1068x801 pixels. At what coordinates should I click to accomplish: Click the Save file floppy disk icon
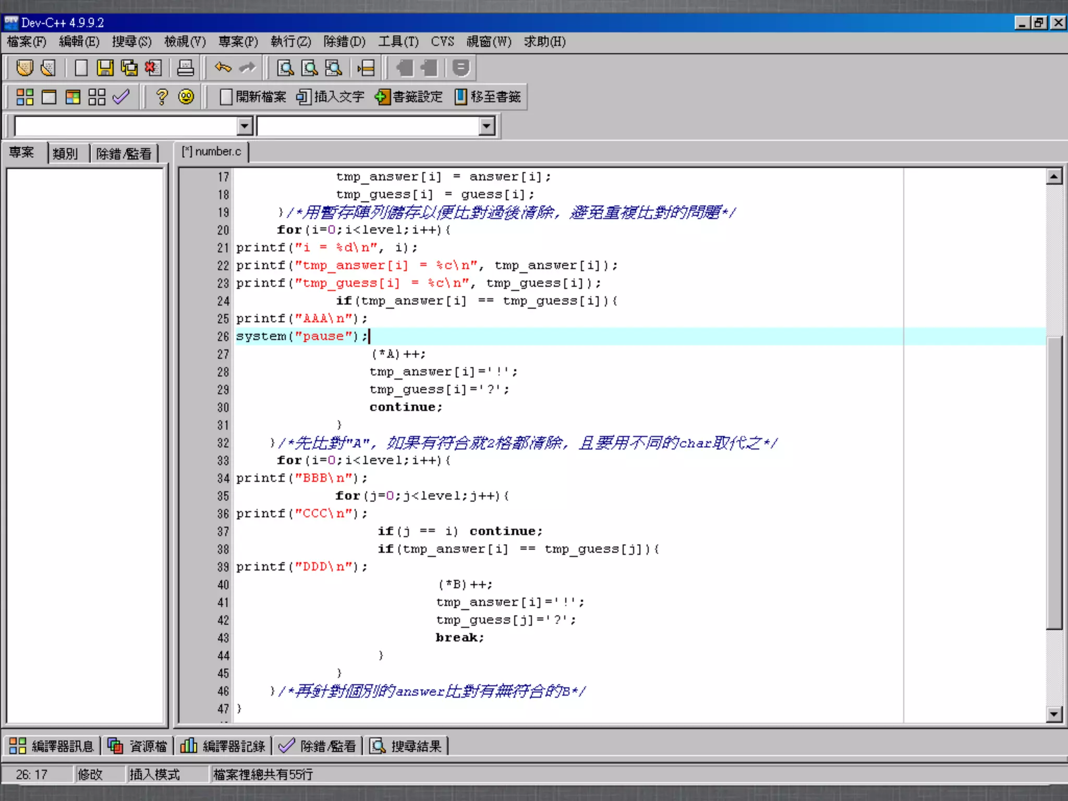pyautogui.click(x=105, y=68)
